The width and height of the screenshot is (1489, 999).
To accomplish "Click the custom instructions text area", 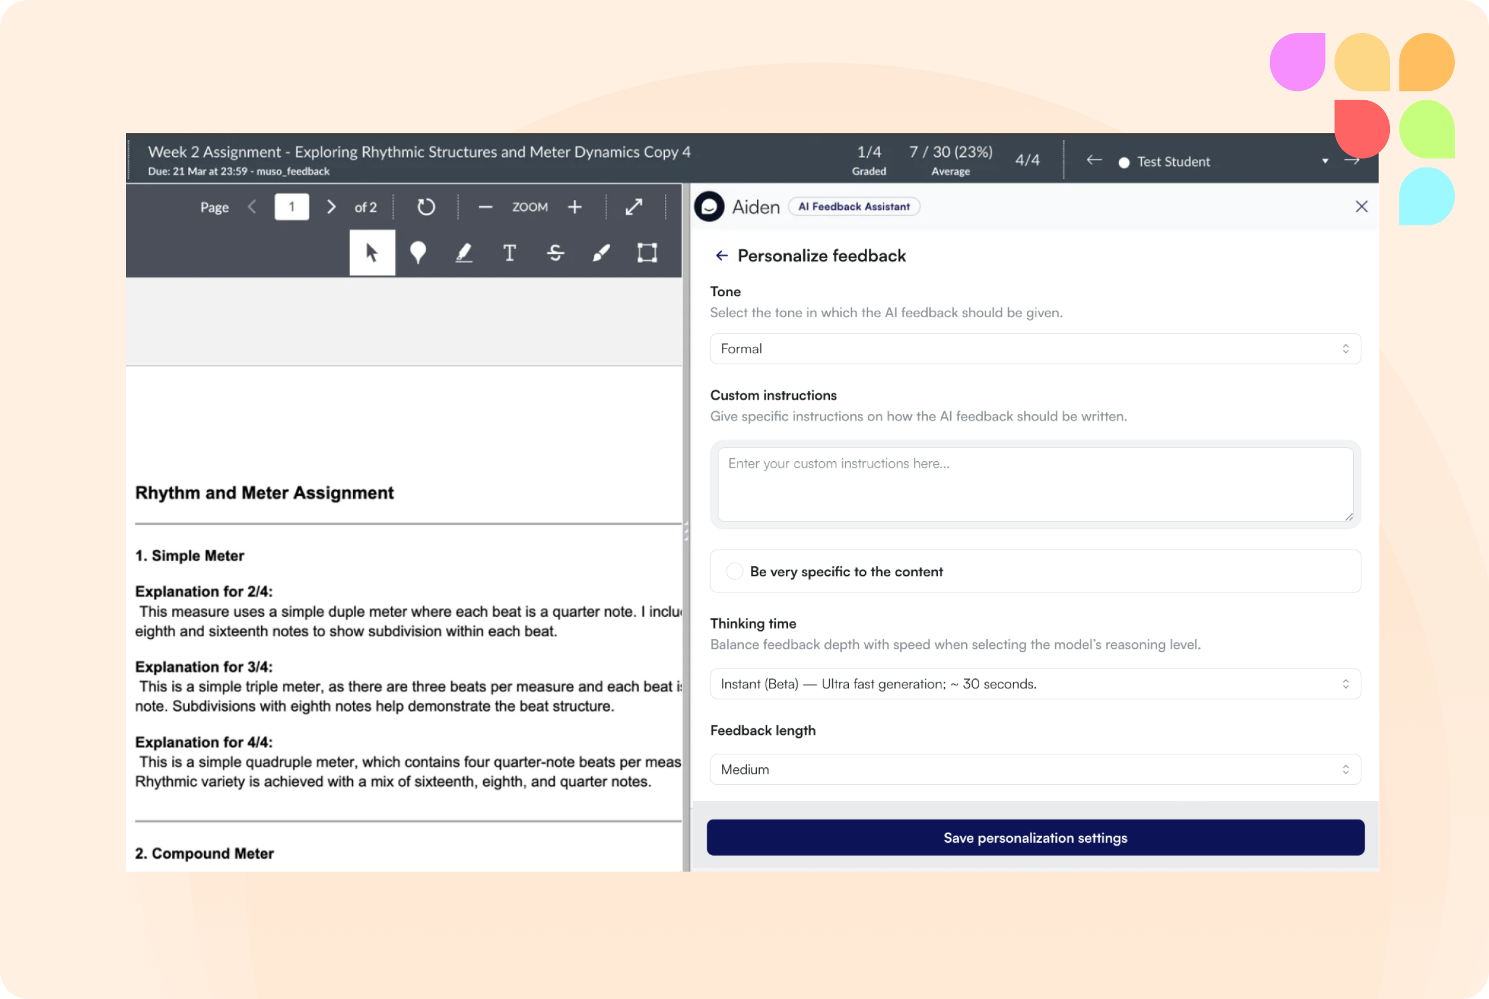I will [x=1035, y=484].
